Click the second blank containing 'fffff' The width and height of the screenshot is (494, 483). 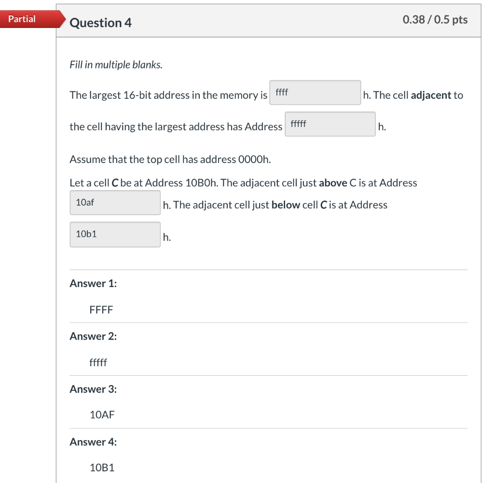tap(330, 124)
